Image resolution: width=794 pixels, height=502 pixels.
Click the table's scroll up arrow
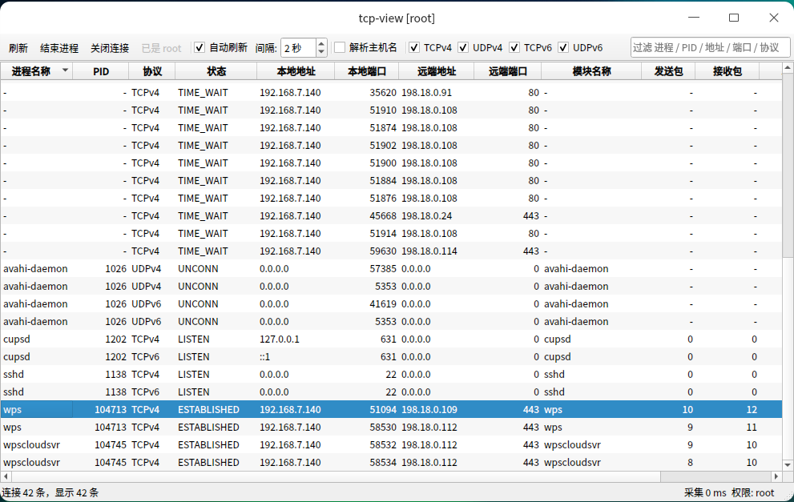tap(788, 67)
